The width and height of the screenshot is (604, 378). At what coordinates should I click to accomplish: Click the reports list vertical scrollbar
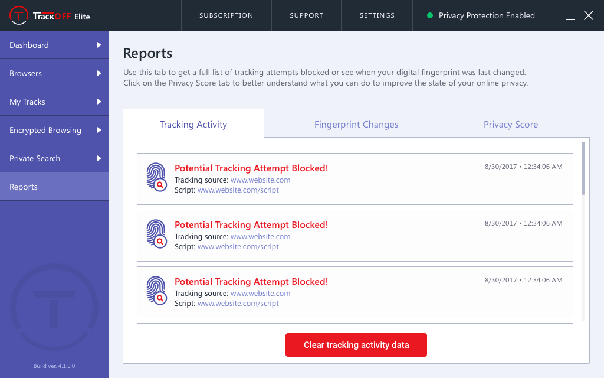(x=583, y=168)
